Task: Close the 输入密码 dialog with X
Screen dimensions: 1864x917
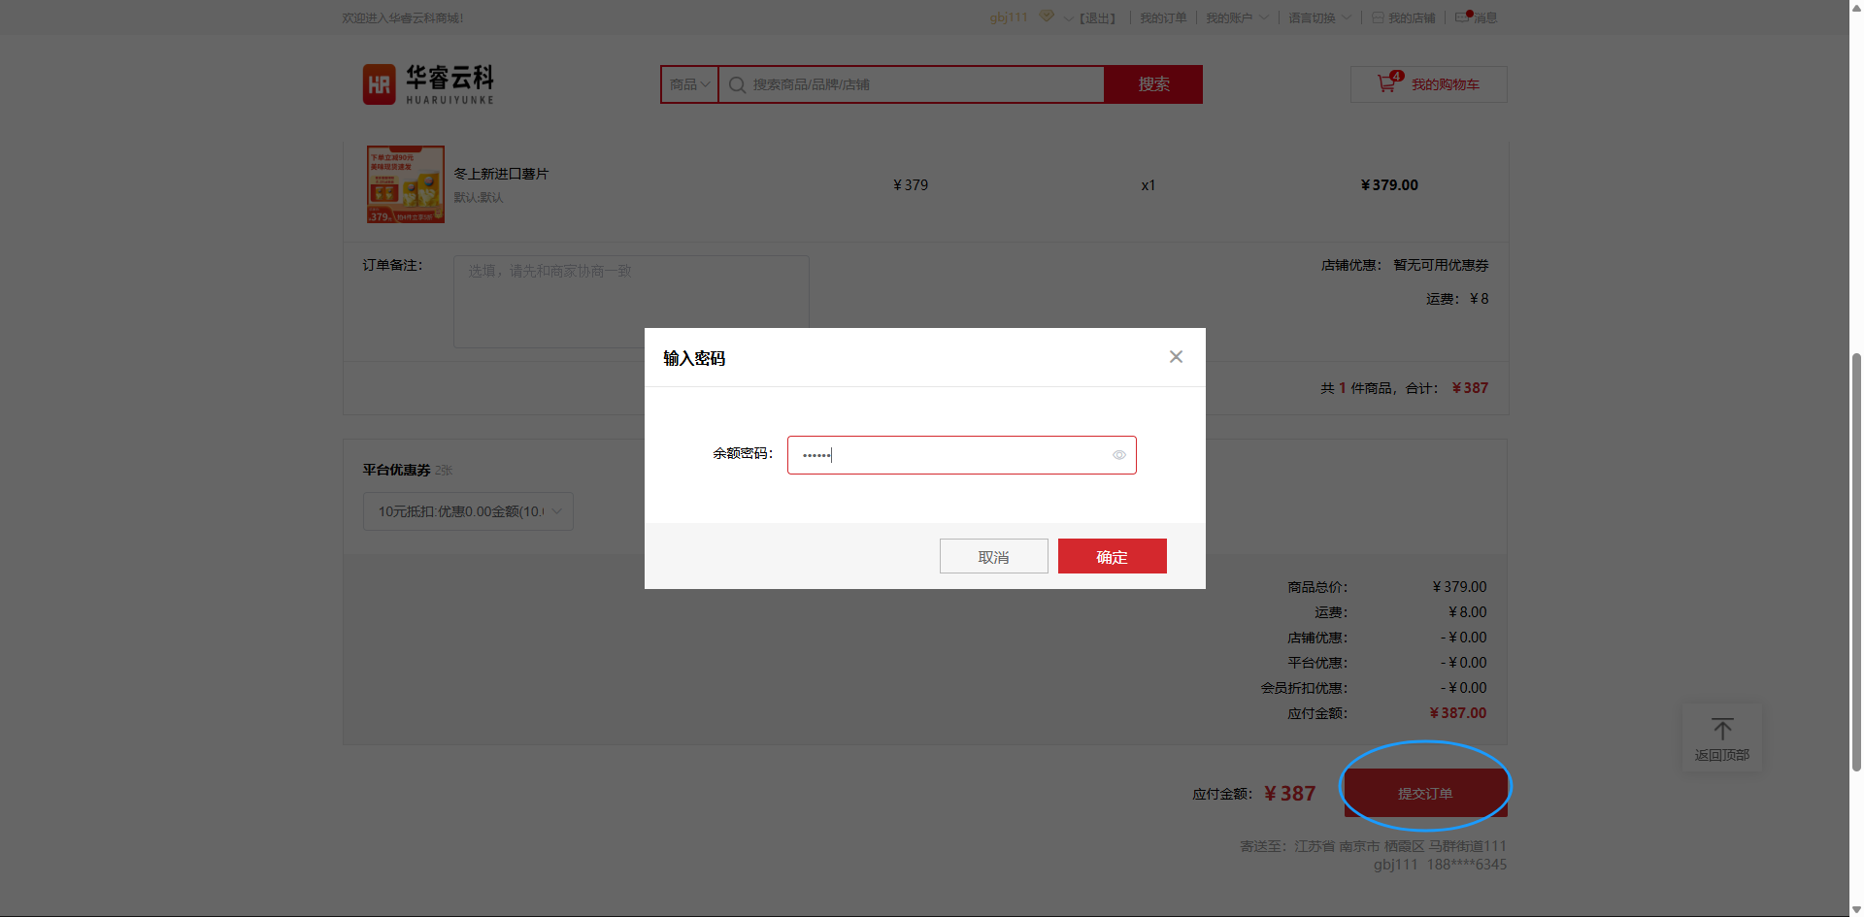Action: (1176, 357)
